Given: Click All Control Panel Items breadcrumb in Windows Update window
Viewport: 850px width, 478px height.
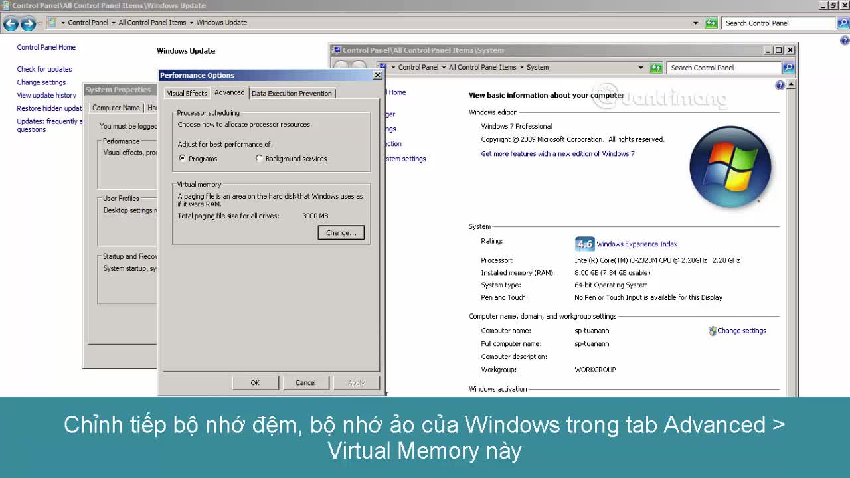Looking at the screenshot, I should pos(152,23).
